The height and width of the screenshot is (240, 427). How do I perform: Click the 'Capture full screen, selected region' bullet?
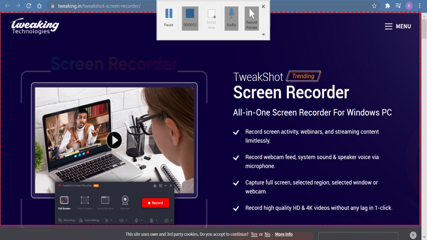tap(312, 187)
